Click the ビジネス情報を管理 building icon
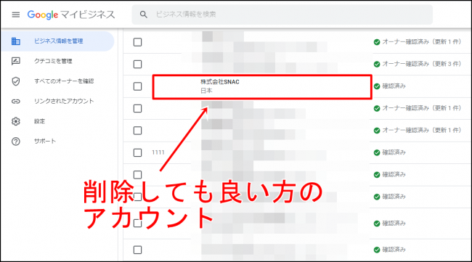 coord(16,41)
